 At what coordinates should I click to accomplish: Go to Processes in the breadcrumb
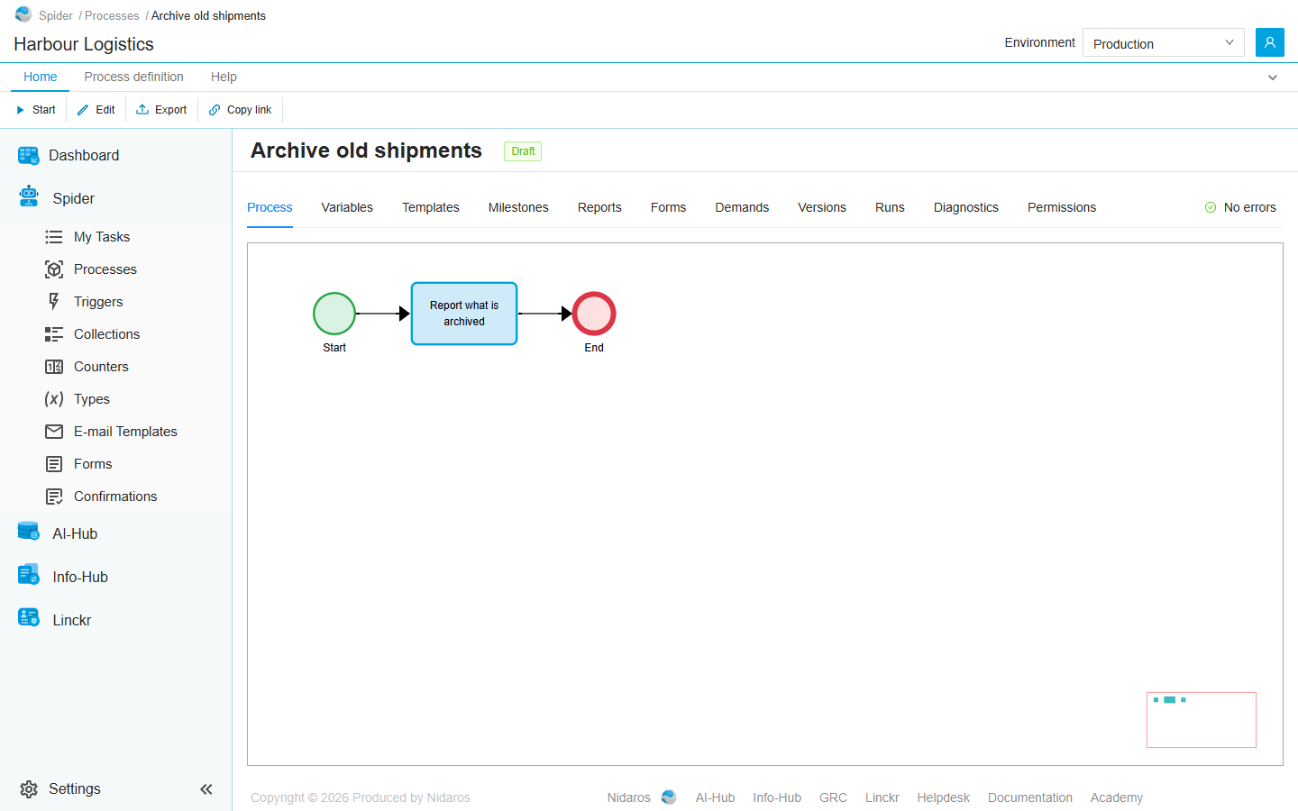click(112, 15)
